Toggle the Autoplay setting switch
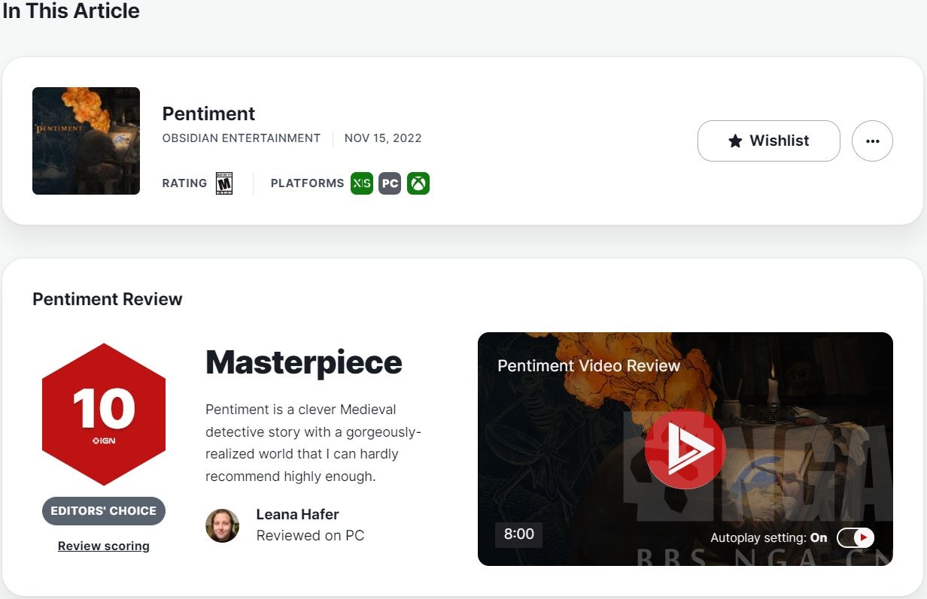This screenshot has width=927, height=599. tap(856, 537)
